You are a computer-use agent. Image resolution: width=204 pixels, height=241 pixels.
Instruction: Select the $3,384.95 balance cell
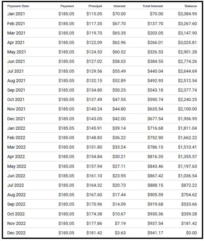pos(187,14)
